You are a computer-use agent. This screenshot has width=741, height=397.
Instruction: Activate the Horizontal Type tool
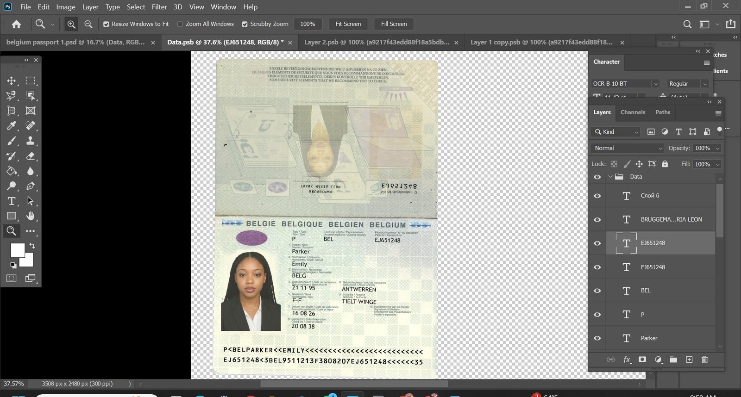tap(12, 201)
